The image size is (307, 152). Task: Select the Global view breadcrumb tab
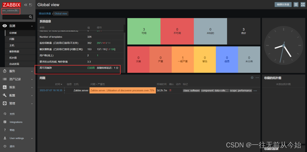61,14
